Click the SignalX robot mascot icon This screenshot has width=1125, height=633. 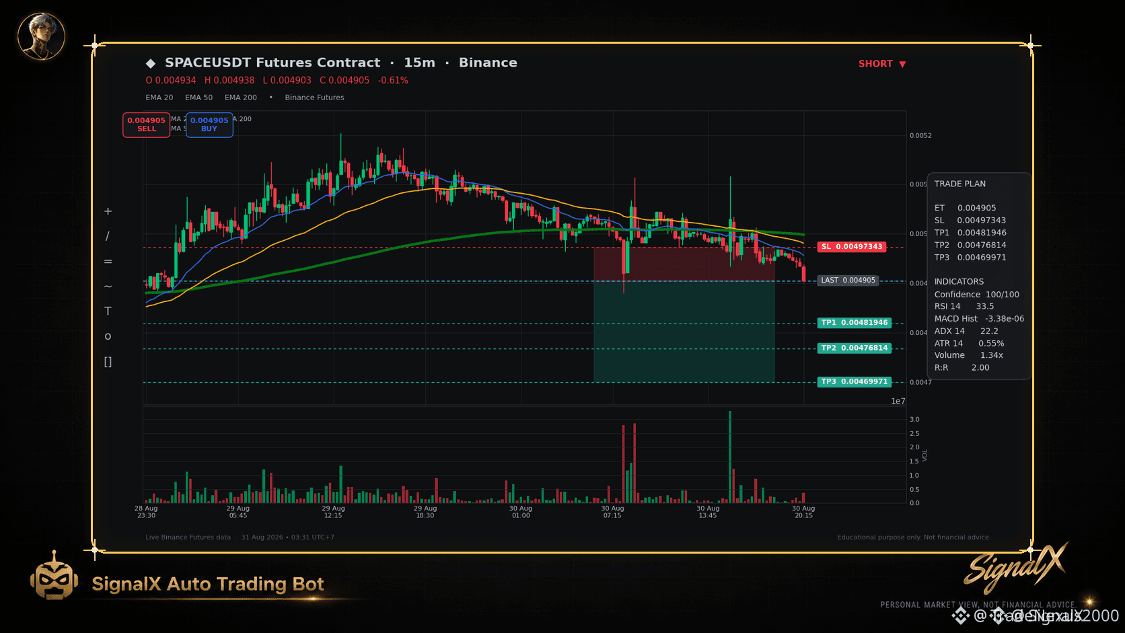click(54, 576)
